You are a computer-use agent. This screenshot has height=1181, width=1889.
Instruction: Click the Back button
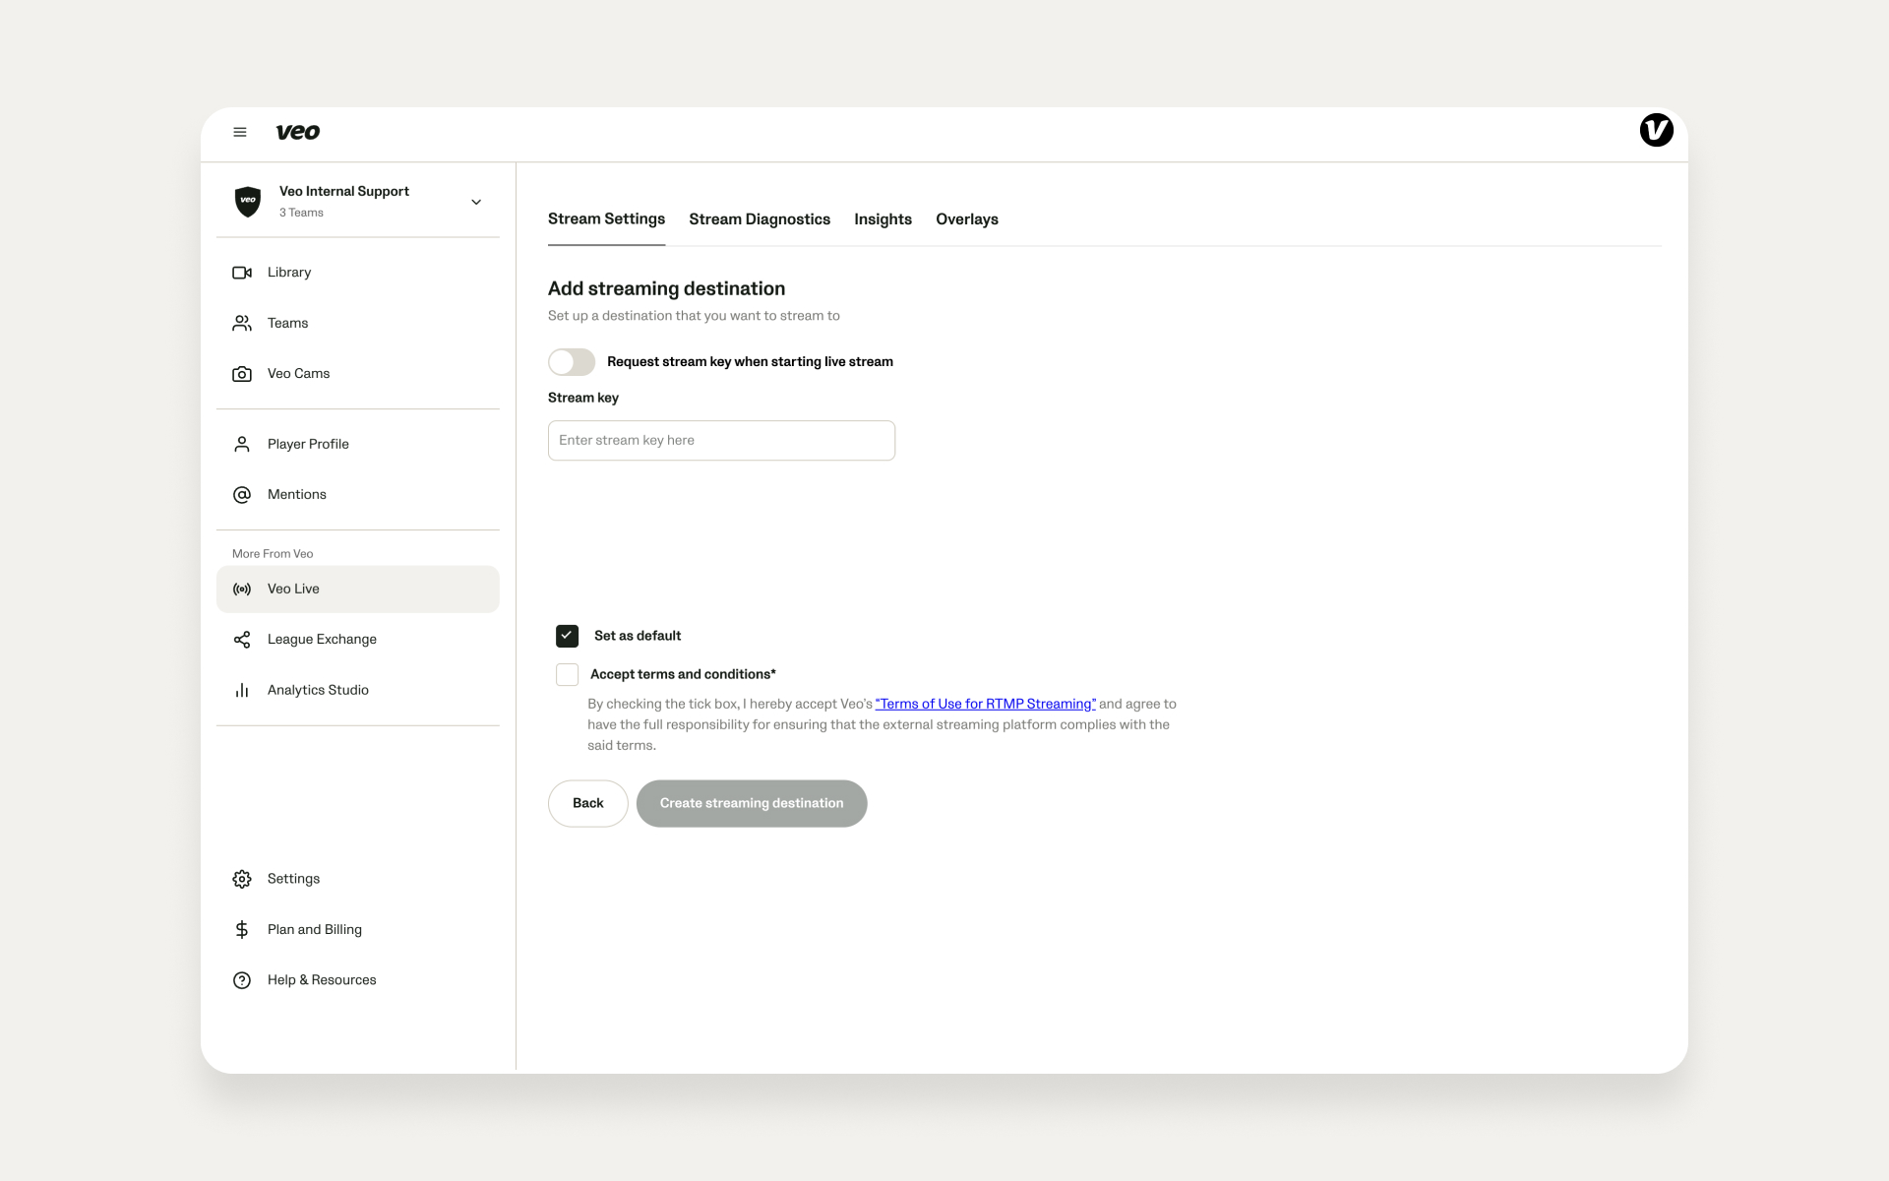[588, 804]
